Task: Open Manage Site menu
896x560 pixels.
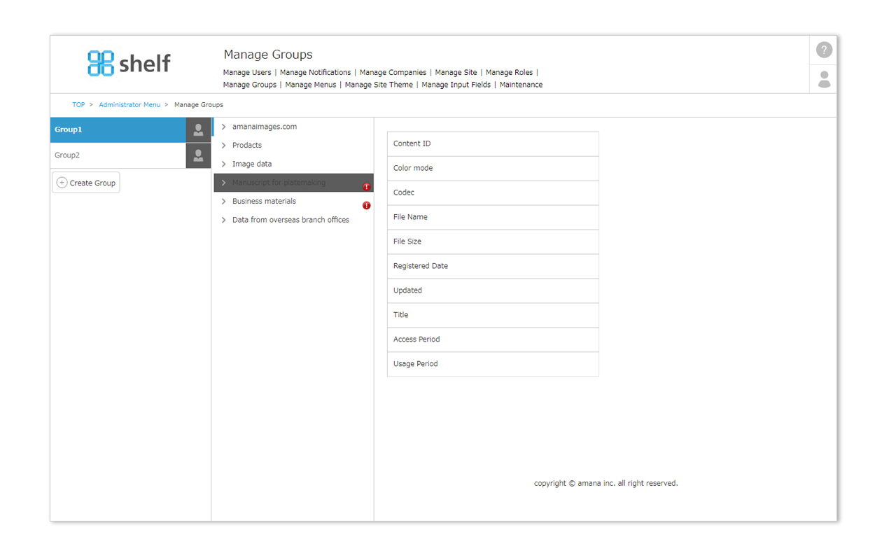Action: point(456,72)
